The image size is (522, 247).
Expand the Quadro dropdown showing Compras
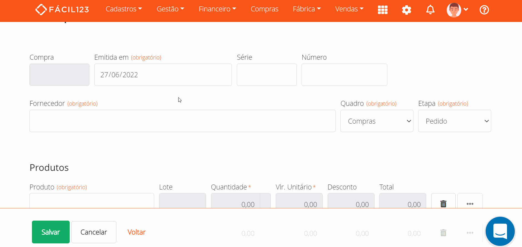(x=377, y=121)
